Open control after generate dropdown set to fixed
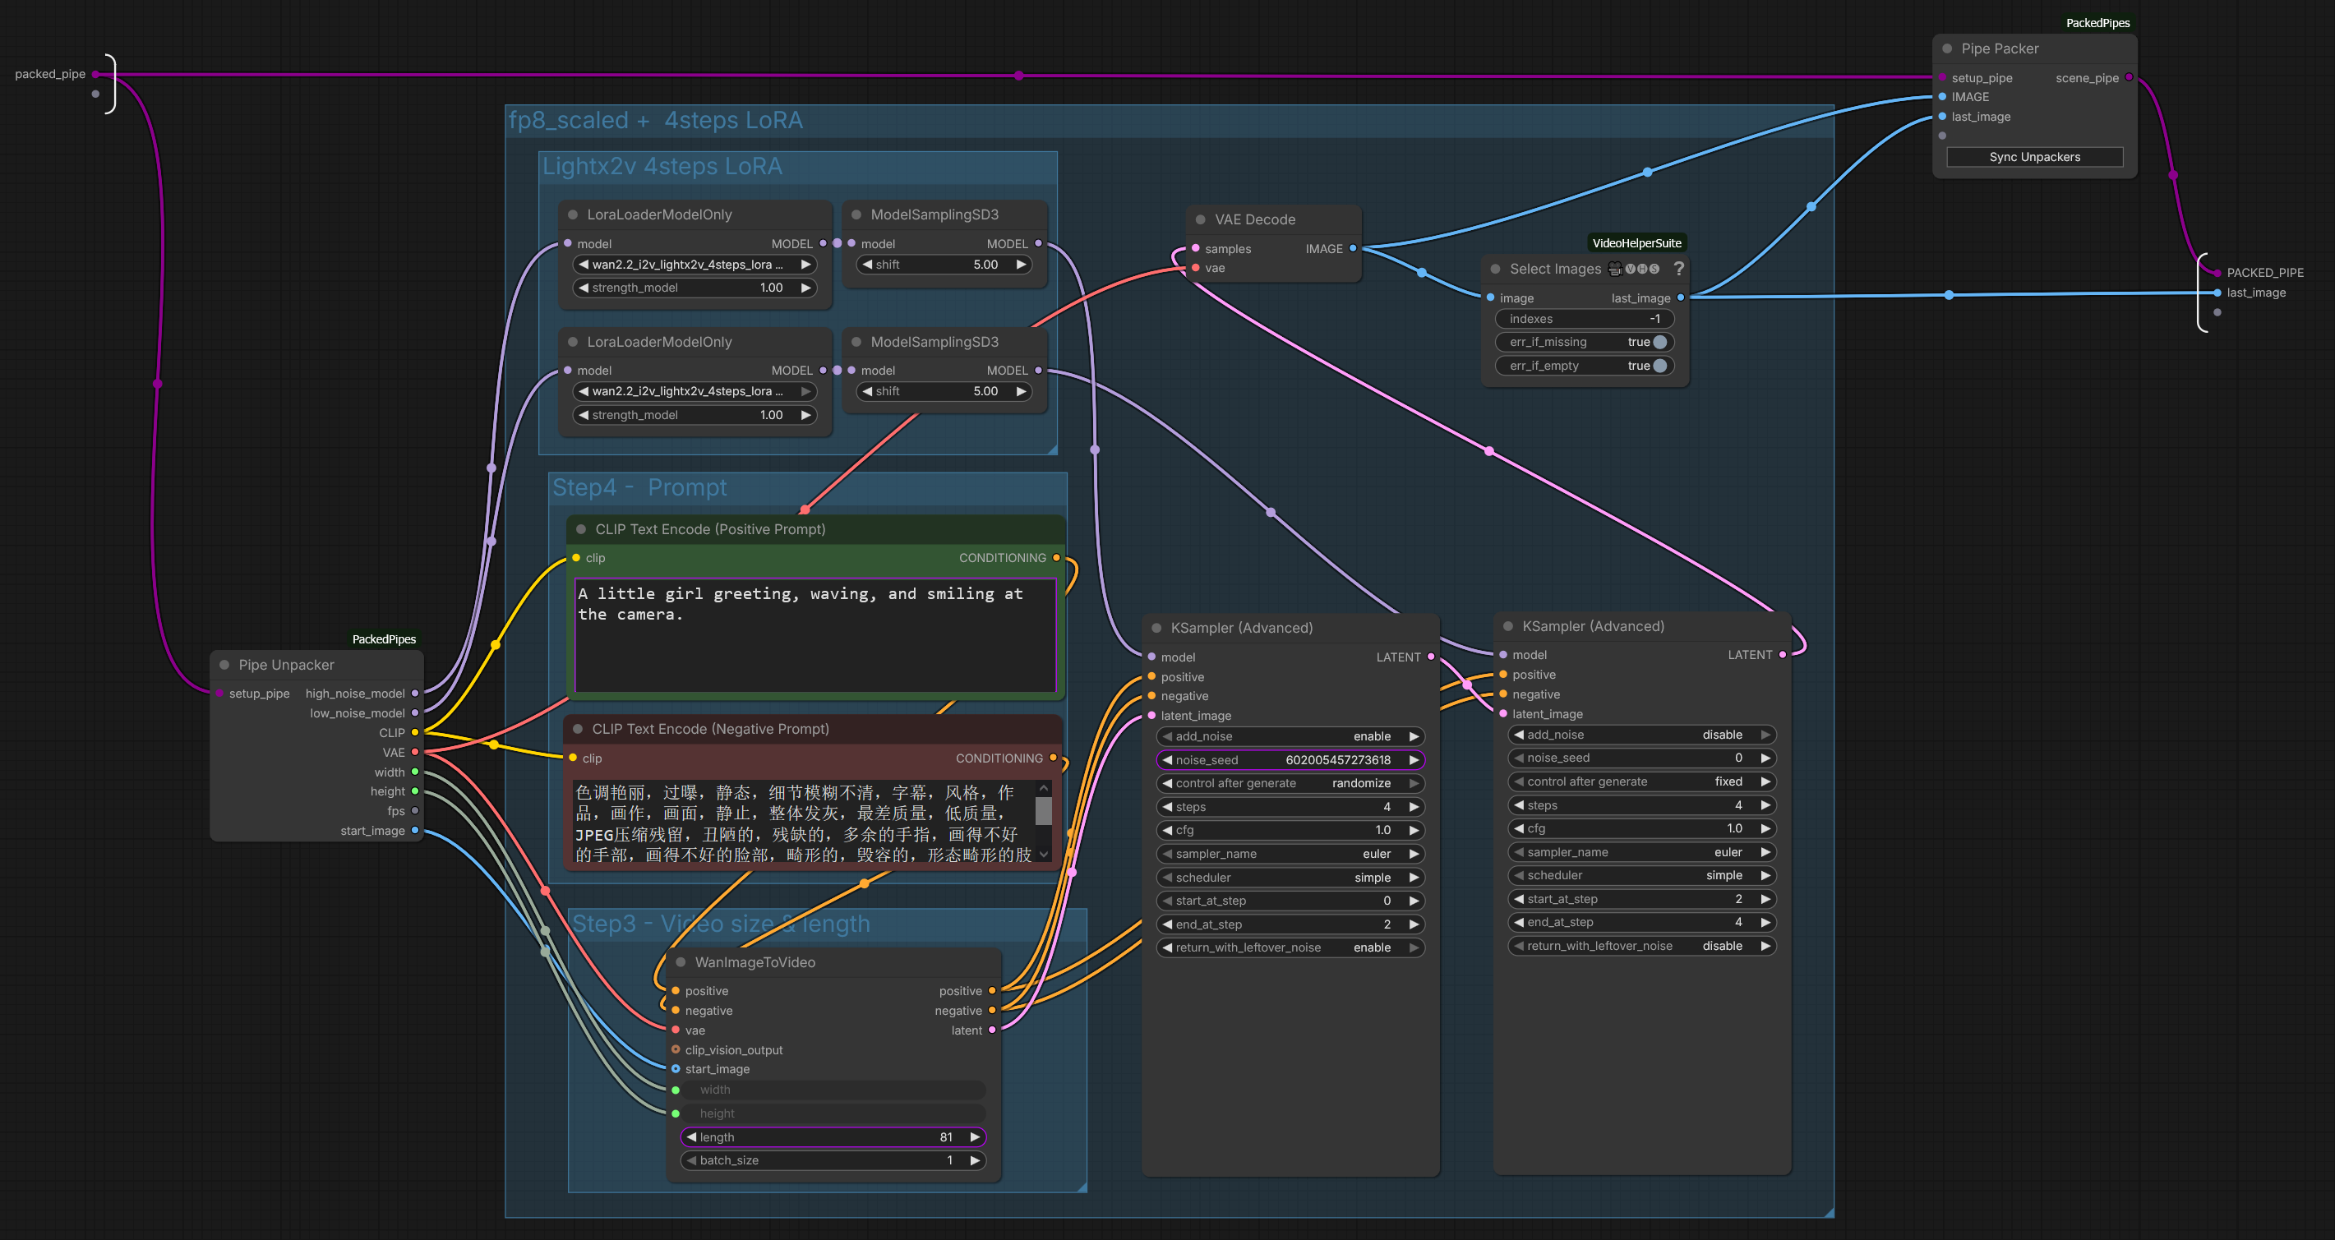Viewport: 2335px width, 1240px height. pos(1642,781)
